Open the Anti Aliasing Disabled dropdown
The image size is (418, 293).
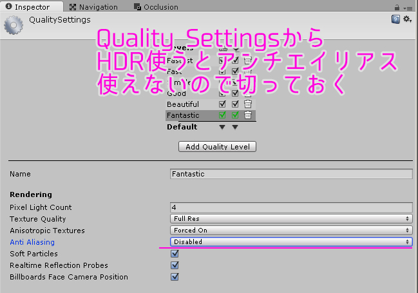(x=291, y=242)
